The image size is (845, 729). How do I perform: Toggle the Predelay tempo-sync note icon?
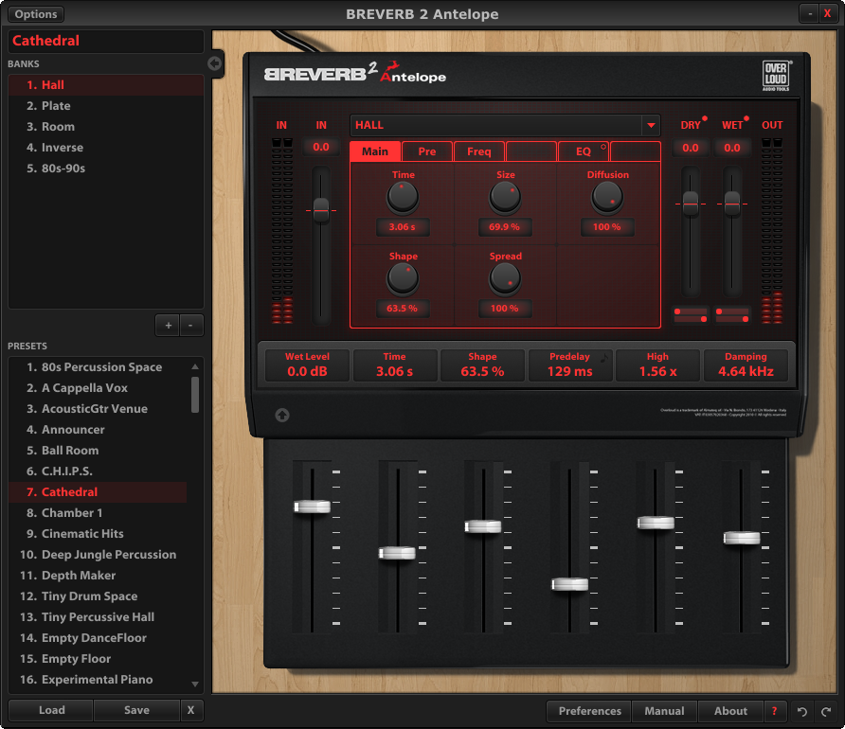click(x=604, y=357)
